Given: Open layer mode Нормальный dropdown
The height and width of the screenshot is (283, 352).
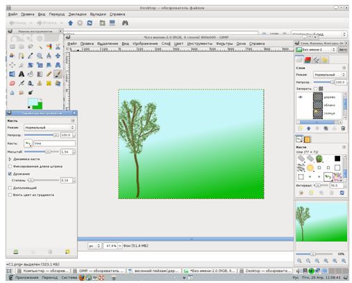Looking at the screenshot, I should [x=330, y=75].
